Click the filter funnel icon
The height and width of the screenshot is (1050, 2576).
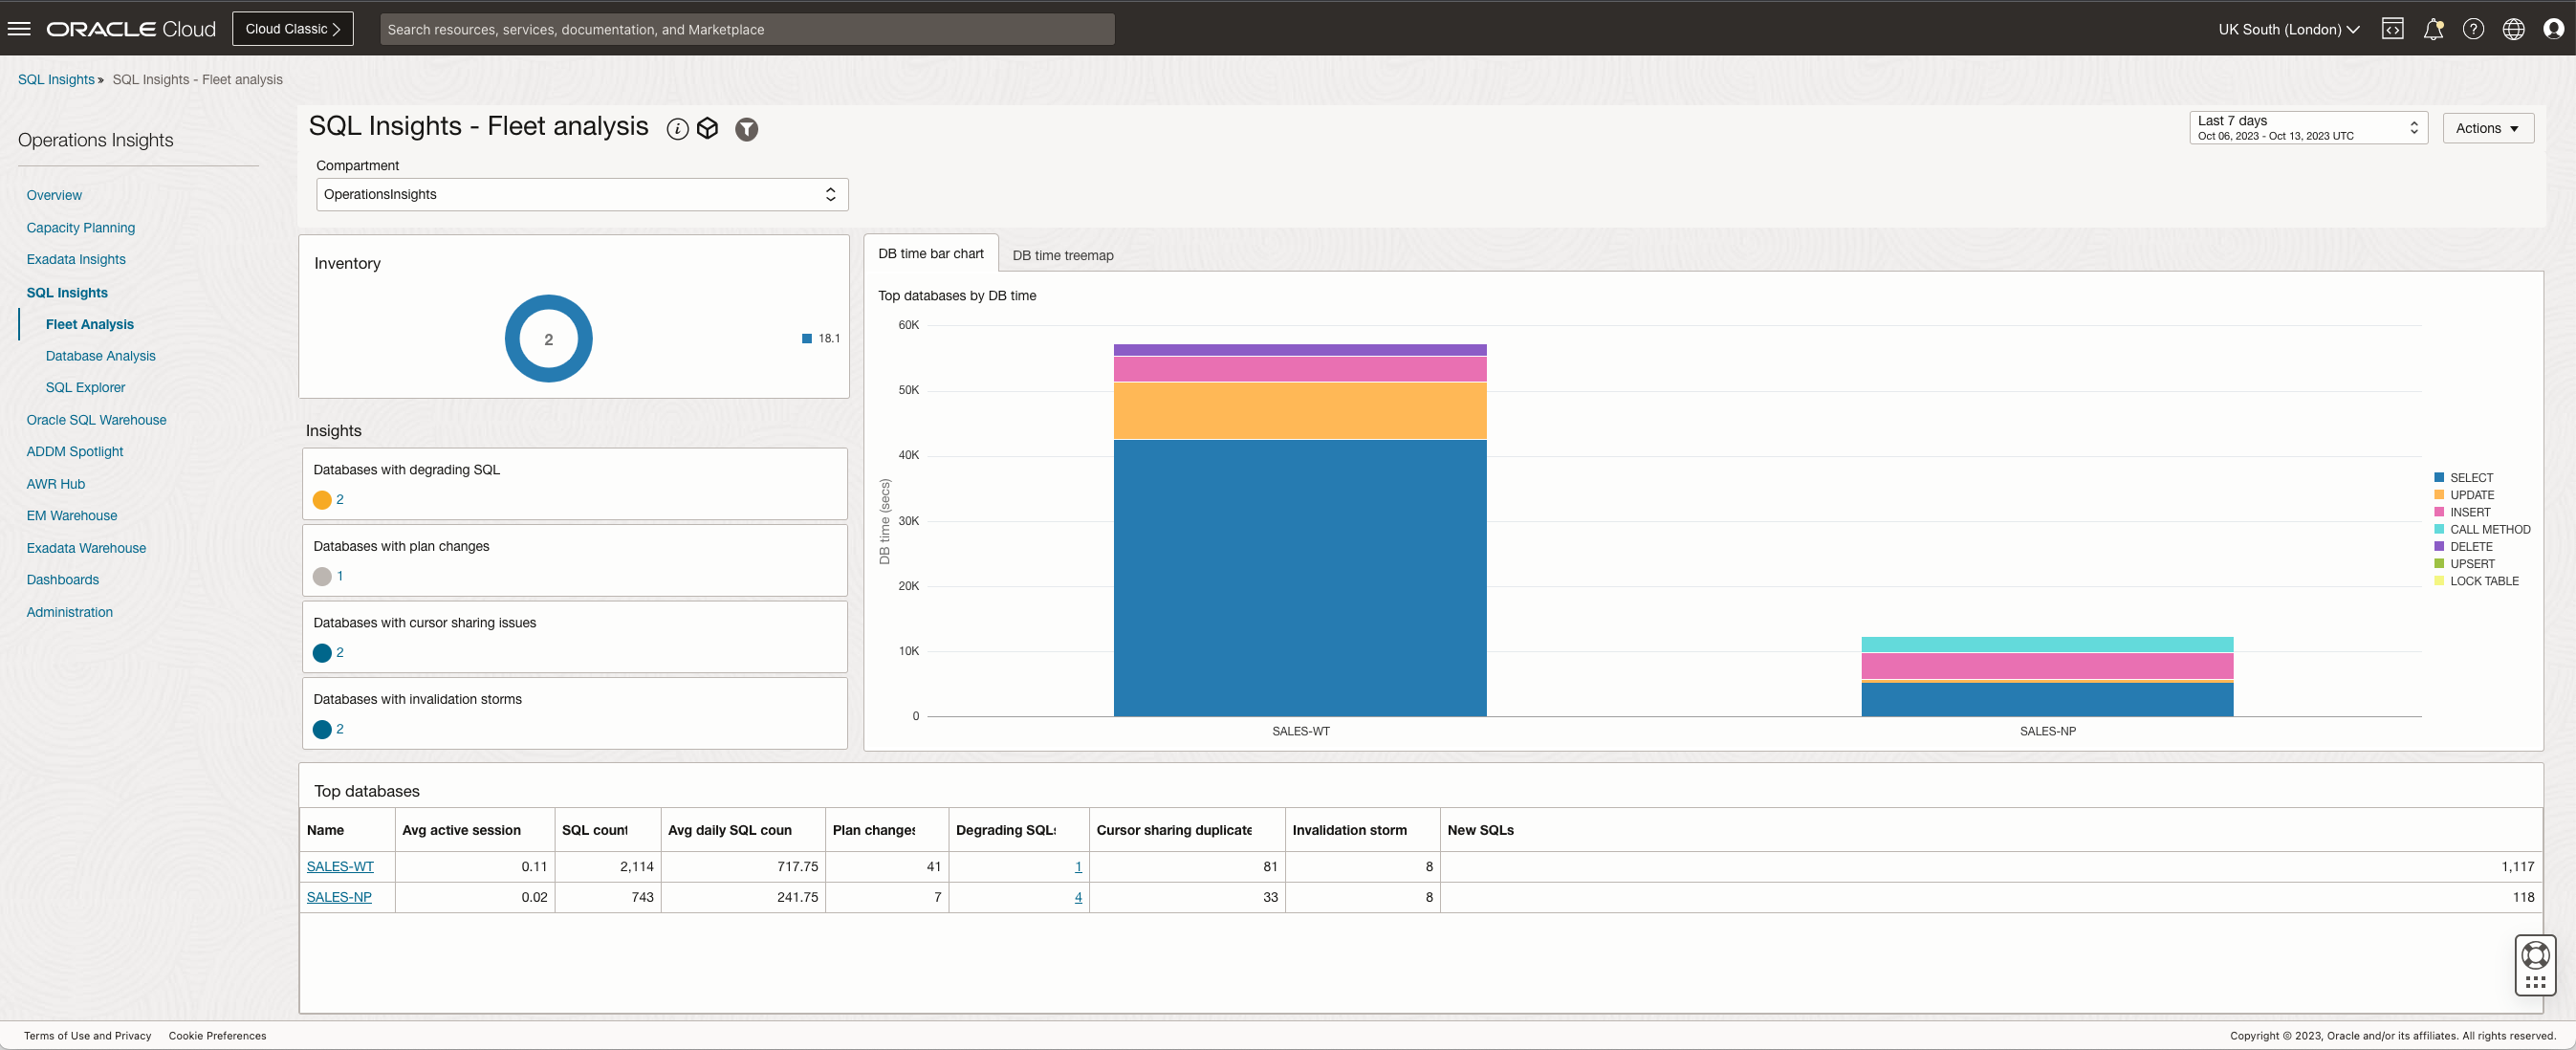[x=746, y=129]
